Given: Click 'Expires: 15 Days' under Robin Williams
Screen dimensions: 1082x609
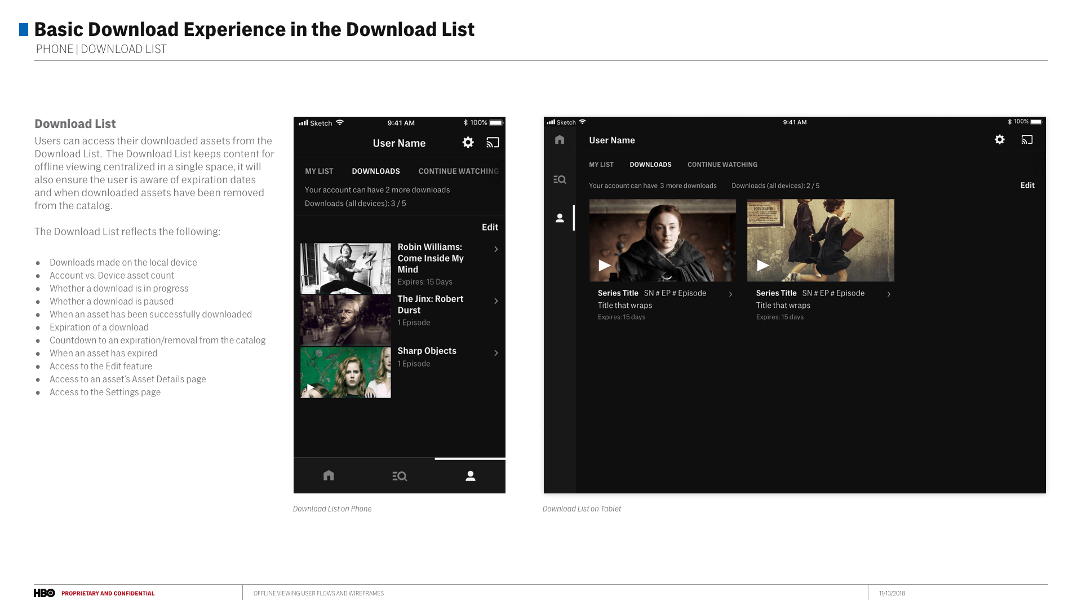Looking at the screenshot, I should point(425,282).
